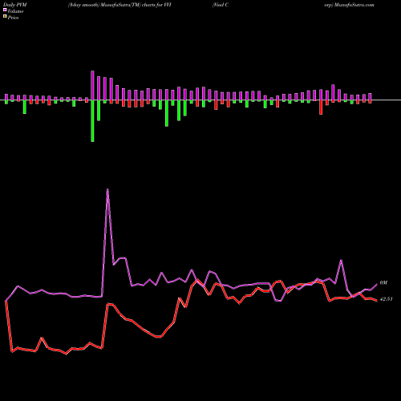
Task: Select the Volume legend label
Action: pos(15,11)
